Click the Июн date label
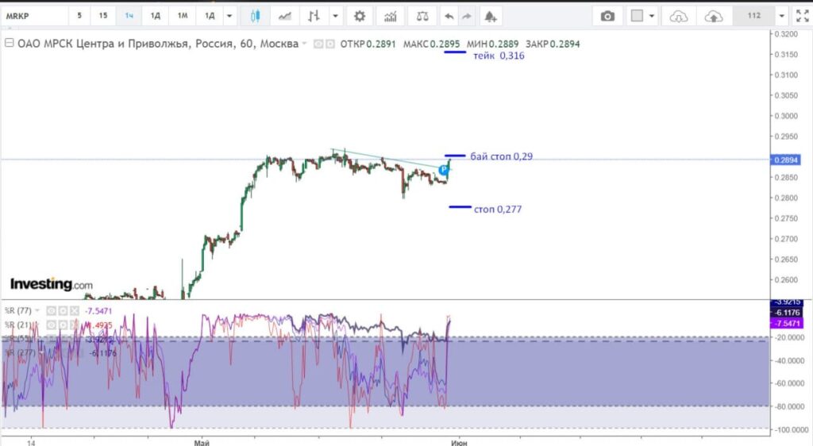This screenshot has height=446, width=813. pyautogui.click(x=459, y=442)
